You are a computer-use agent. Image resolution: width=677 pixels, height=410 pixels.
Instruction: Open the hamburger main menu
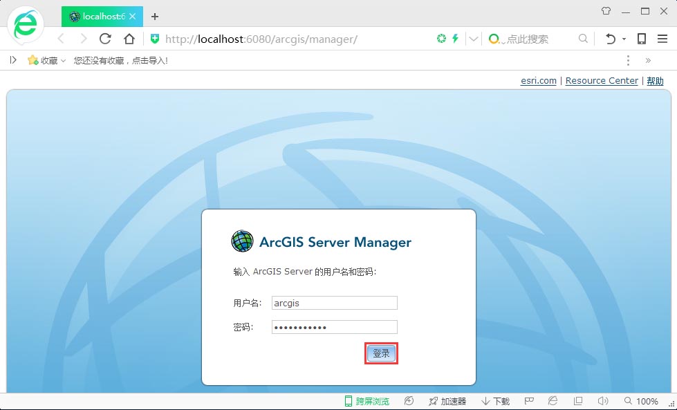coord(662,39)
